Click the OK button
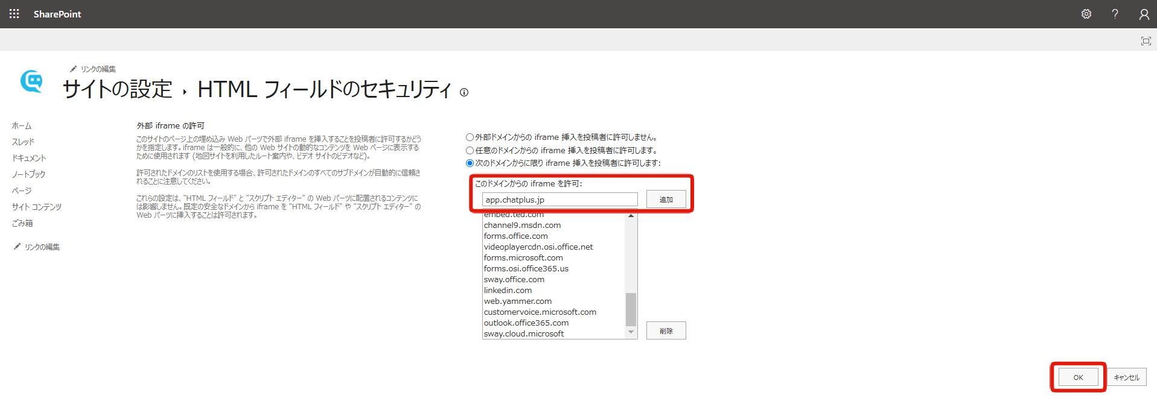Screen dimensions: 1157x401 pos(1078,377)
